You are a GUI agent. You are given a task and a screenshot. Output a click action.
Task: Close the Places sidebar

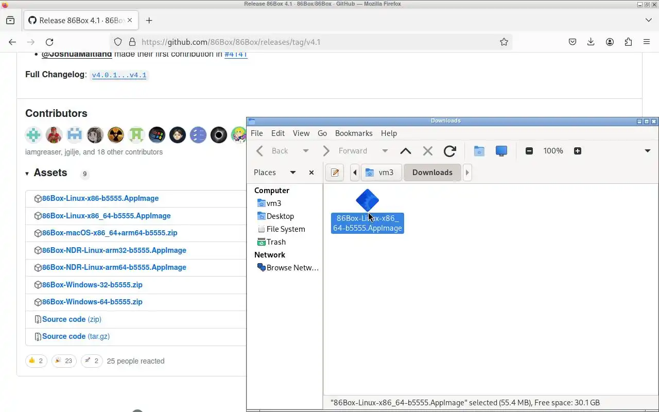(311, 173)
